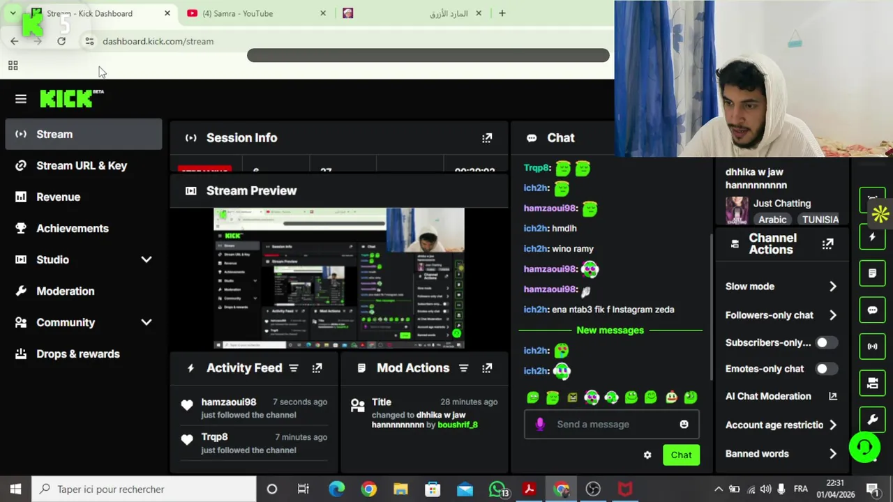
Task: Pop out the Activity Feed panel
Action: coord(317,368)
